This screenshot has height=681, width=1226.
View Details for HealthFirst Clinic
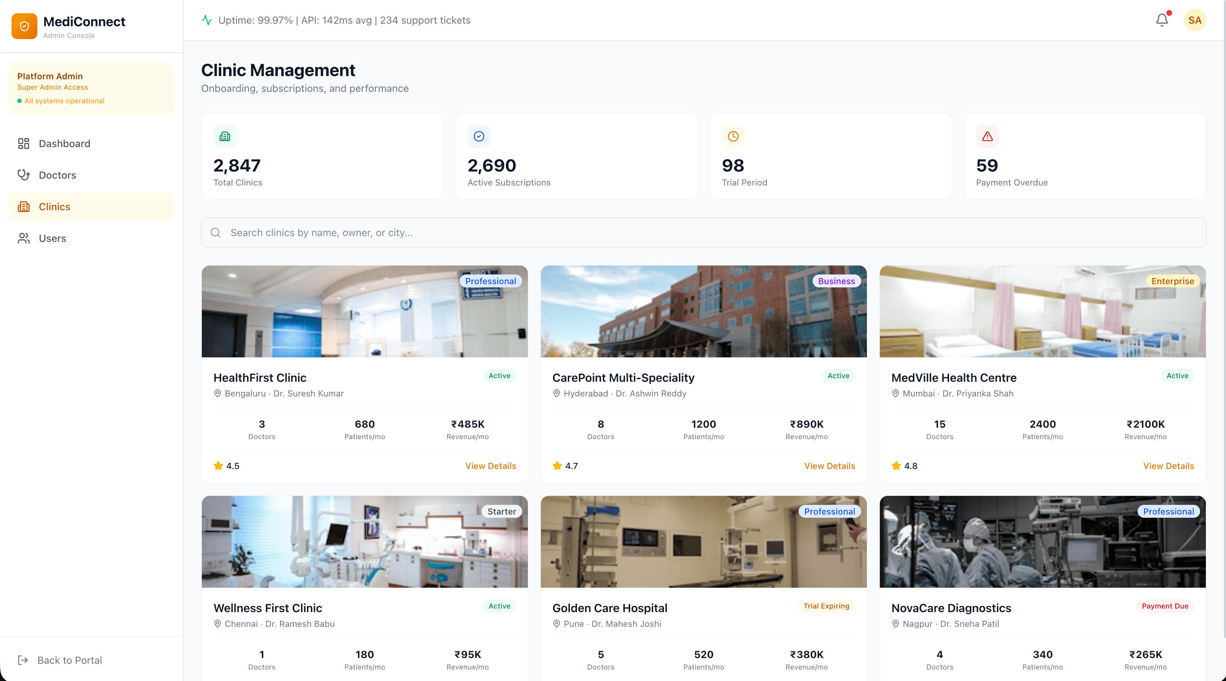[x=490, y=466]
